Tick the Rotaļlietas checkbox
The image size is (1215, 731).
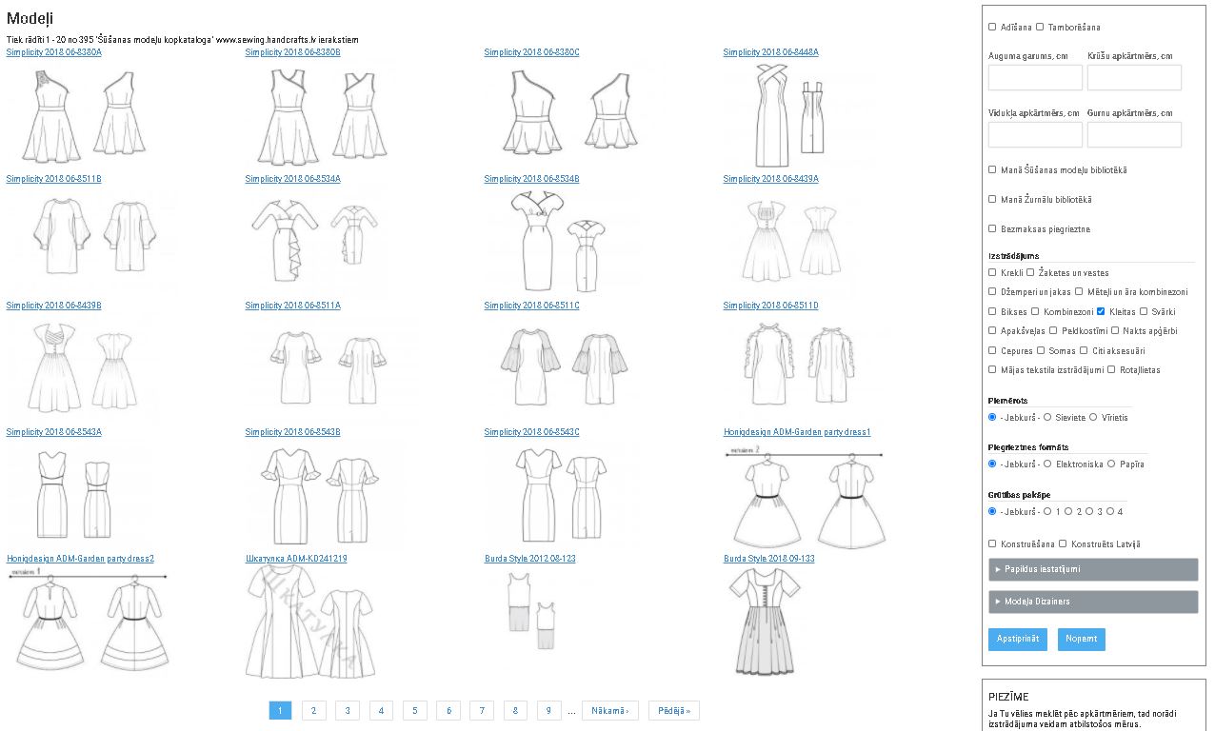click(1112, 369)
